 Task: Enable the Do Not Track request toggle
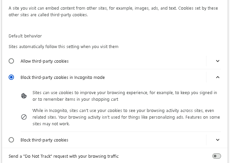217,156
